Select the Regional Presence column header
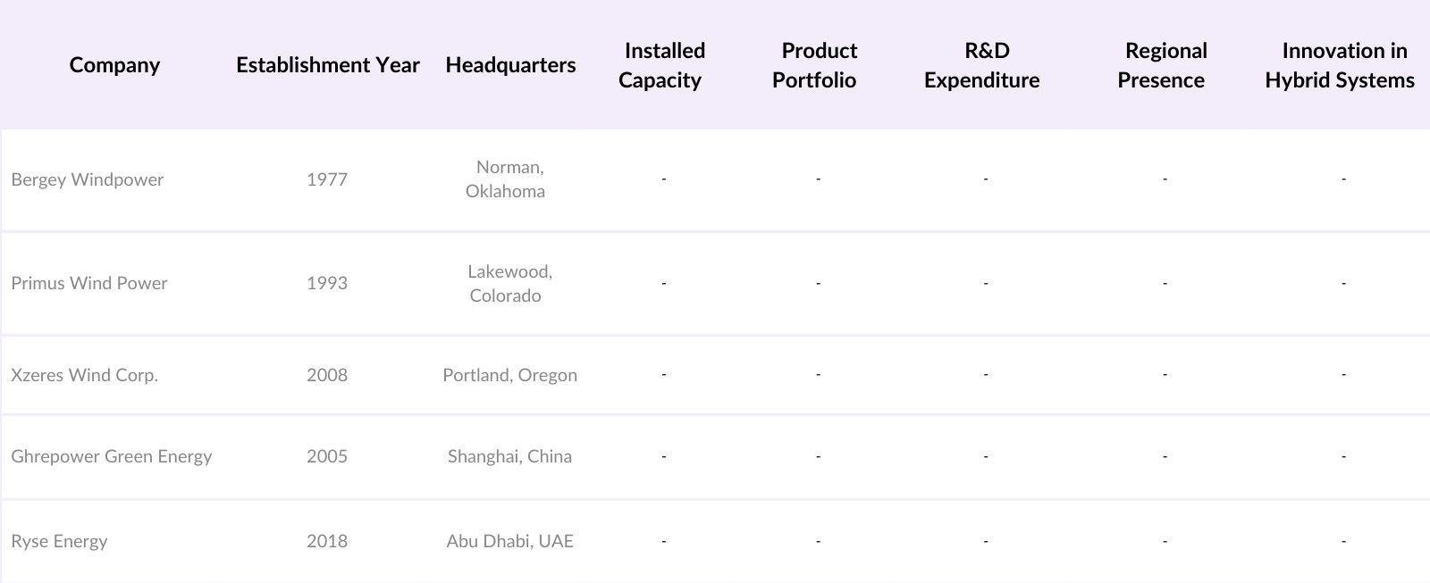Screen dimensions: 1430x583 (1163, 65)
